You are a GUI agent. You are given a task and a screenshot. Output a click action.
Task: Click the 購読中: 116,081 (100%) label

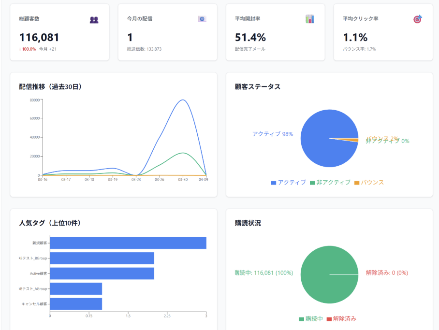(264, 273)
